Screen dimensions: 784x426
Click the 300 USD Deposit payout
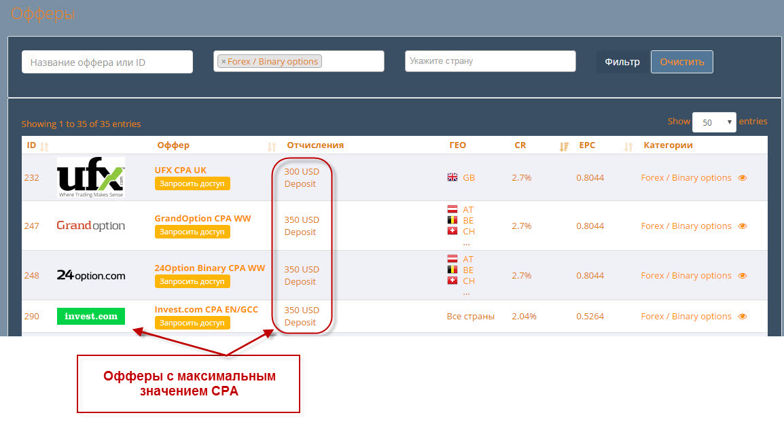click(x=302, y=177)
